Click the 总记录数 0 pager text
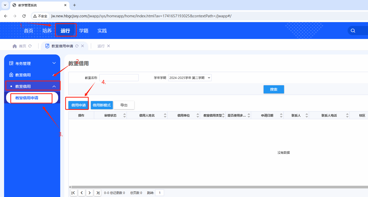This screenshot has width=368, height=197. coord(117,193)
